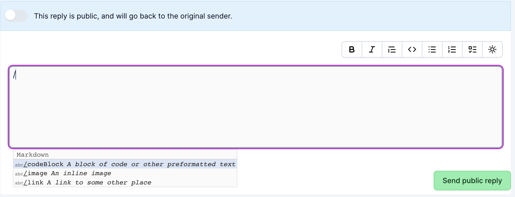
Task: Send the public reply
Action: pyautogui.click(x=472, y=181)
